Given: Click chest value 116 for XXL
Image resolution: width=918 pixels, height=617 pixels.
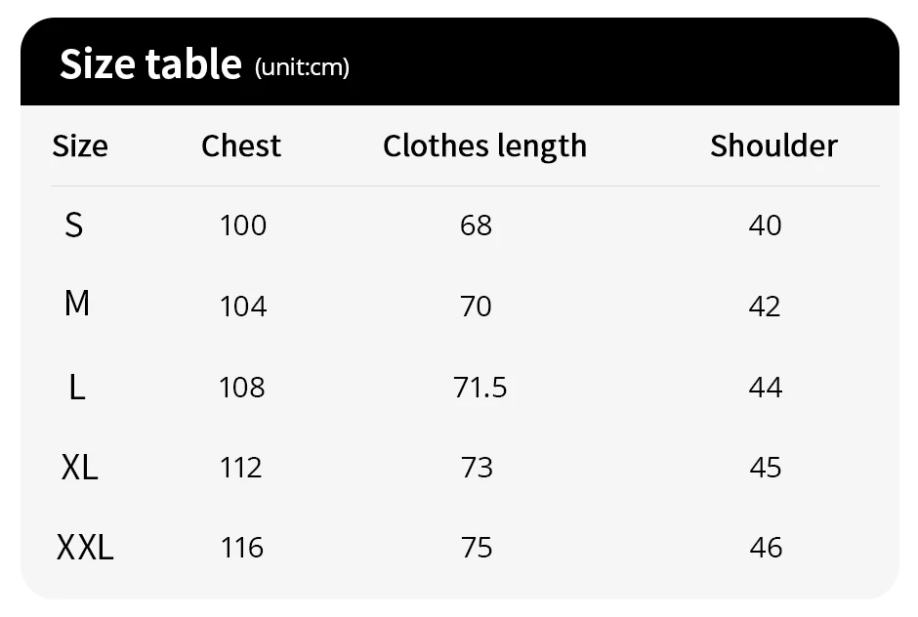Looking at the screenshot, I should pyautogui.click(x=242, y=548).
